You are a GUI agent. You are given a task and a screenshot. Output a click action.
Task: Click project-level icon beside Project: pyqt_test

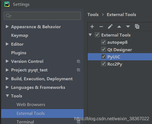tap(78, 70)
